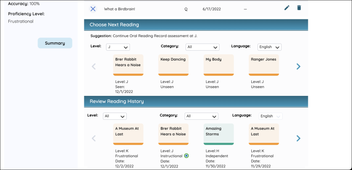The height and width of the screenshot is (170, 352).
Task: Edit the What a Birdbrain! entry with pencil icon
Action: point(287,8)
